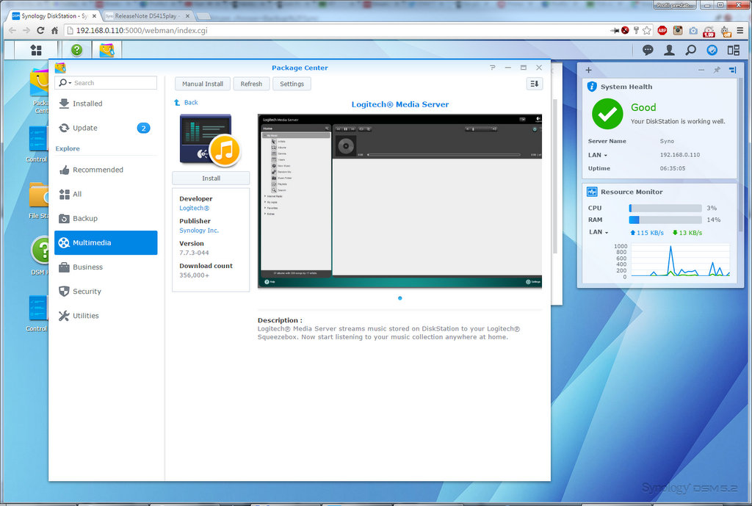The height and width of the screenshot is (506, 752).
Task: Select the Multimedia category
Action: pyautogui.click(x=106, y=242)
